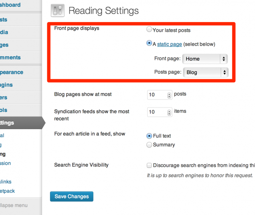Open the Appearance menu in the sidebar
This screenshot has width=255, height=215.
coord(11,72)
